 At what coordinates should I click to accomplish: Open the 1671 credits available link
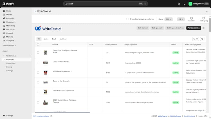tap(41, 116)
